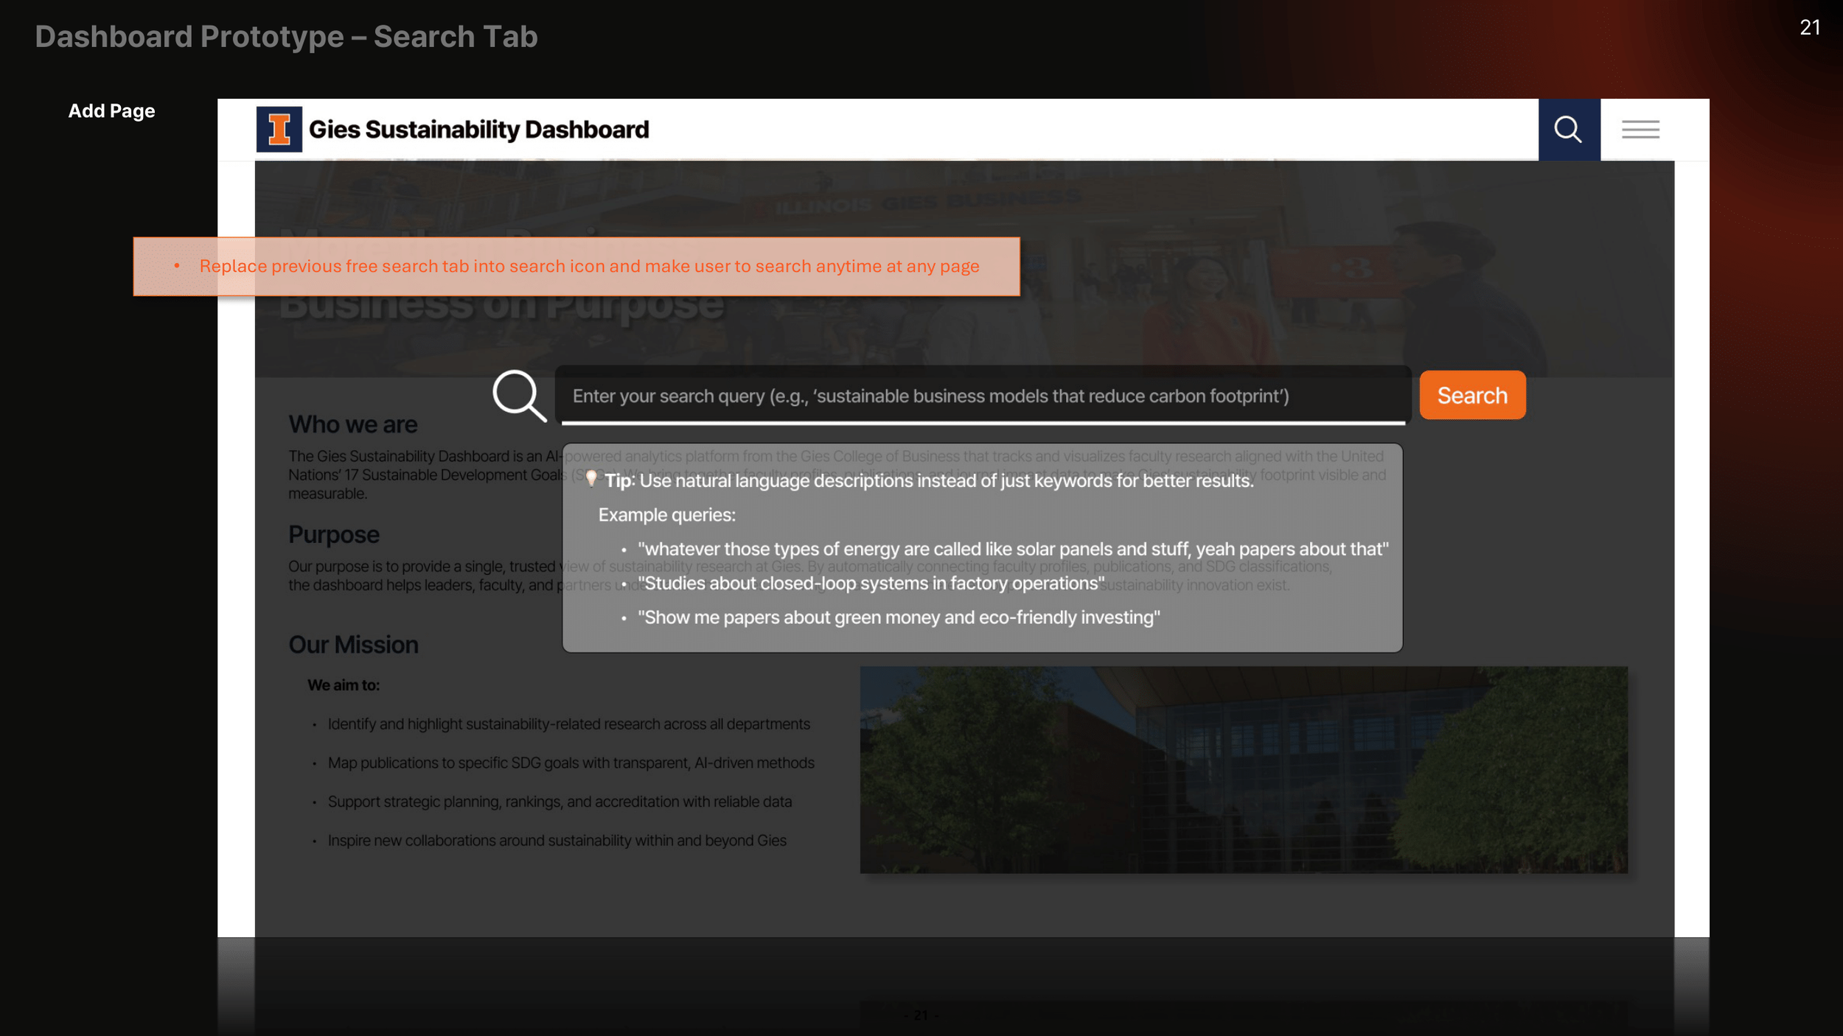Click the Dashboard Prototype slide title

286,37
